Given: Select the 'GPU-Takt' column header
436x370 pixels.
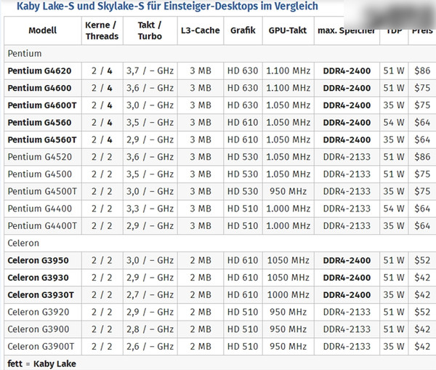Looking at the screenshot, I should 288,31.
